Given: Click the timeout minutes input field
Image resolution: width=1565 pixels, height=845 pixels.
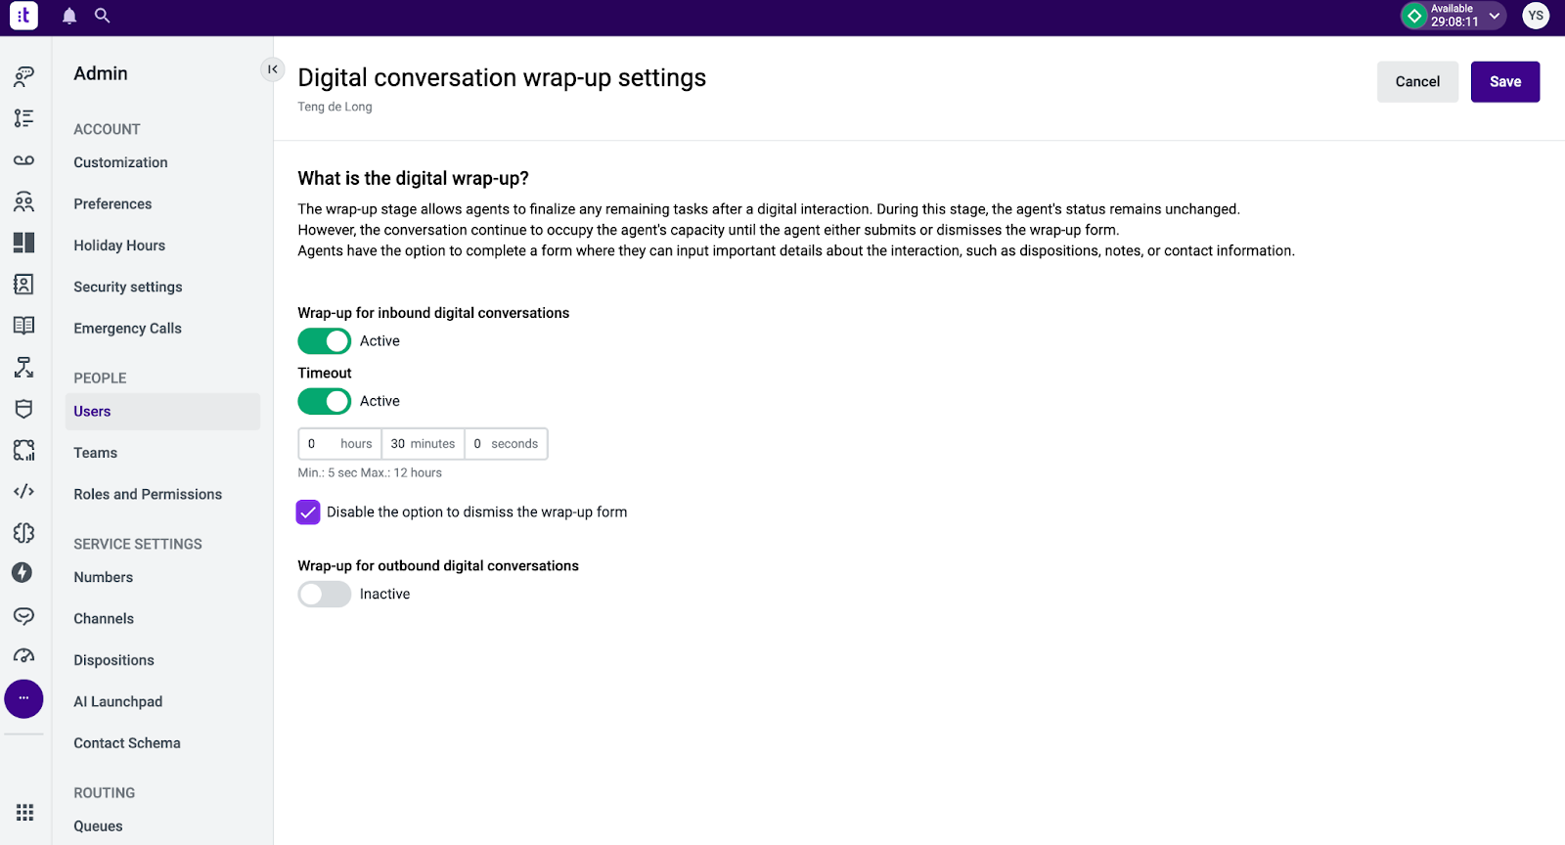Looking at the screenshot, I should tap(423, 444).
